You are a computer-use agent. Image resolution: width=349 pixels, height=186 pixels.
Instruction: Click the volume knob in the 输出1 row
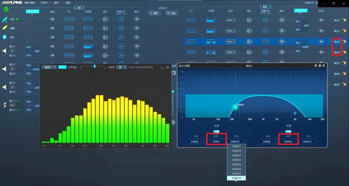coord(265,20)
